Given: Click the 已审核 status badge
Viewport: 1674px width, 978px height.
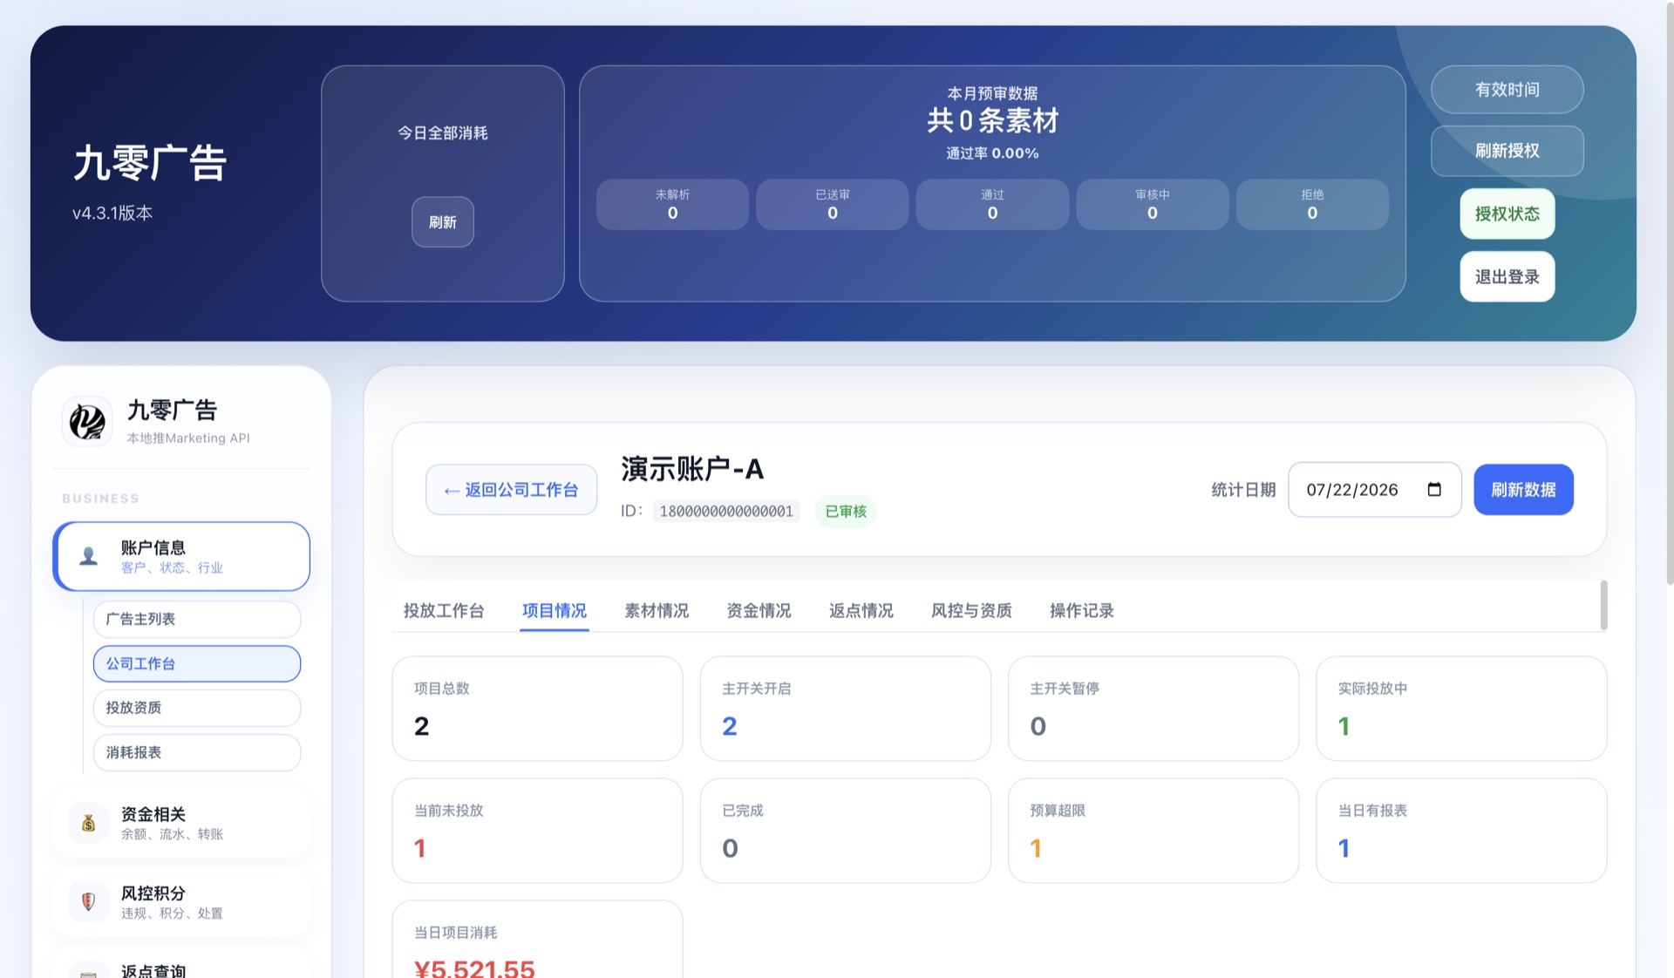Looking at the screenshot, I should pyautogui.click(x=846, y=511).
